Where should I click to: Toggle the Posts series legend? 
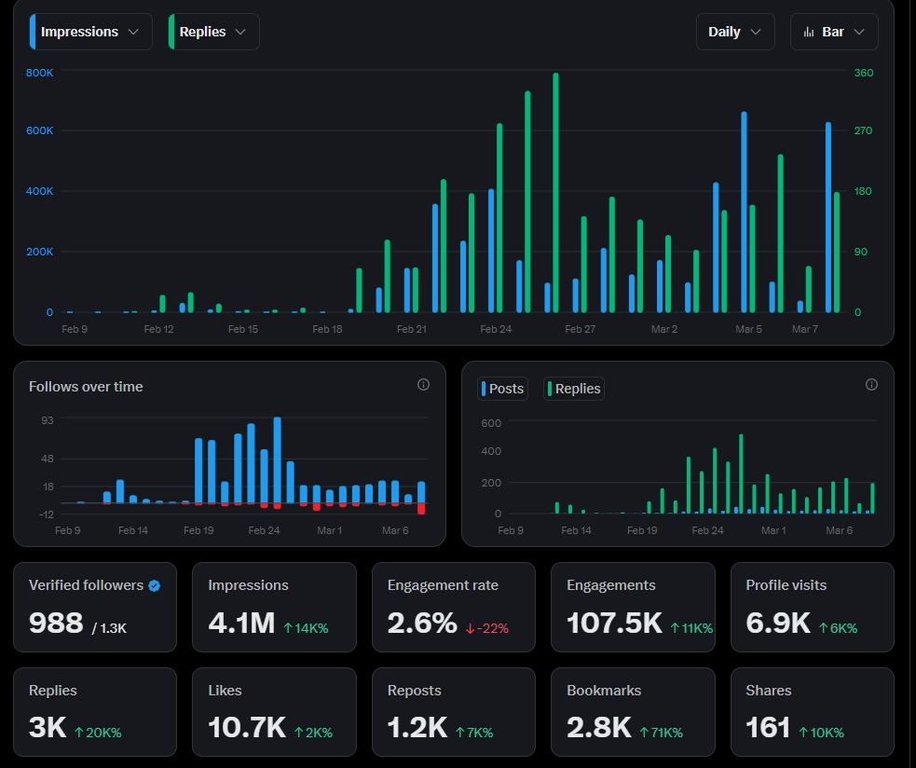tap(502, 389)
